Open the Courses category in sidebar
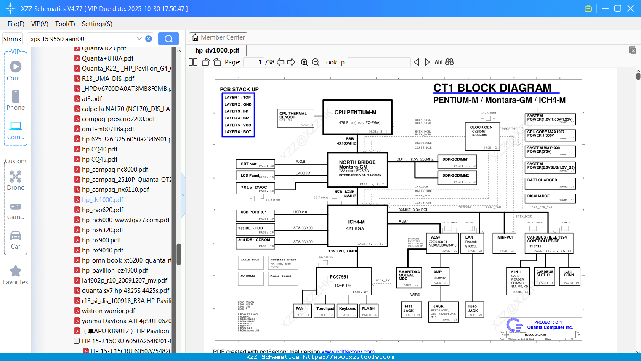Image resolution: width=641 pixels, height=361 pixels. pyautogui.click(x=16, y=71)
